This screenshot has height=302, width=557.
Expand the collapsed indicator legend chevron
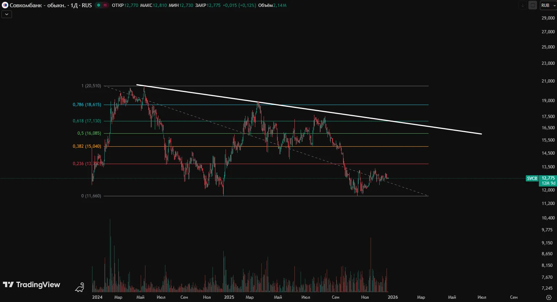7,14
